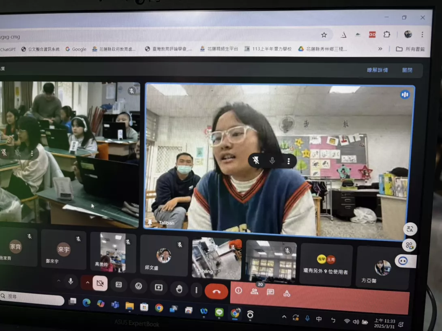Open the 公文整合資訊系統 bookmark

(40, 49)
